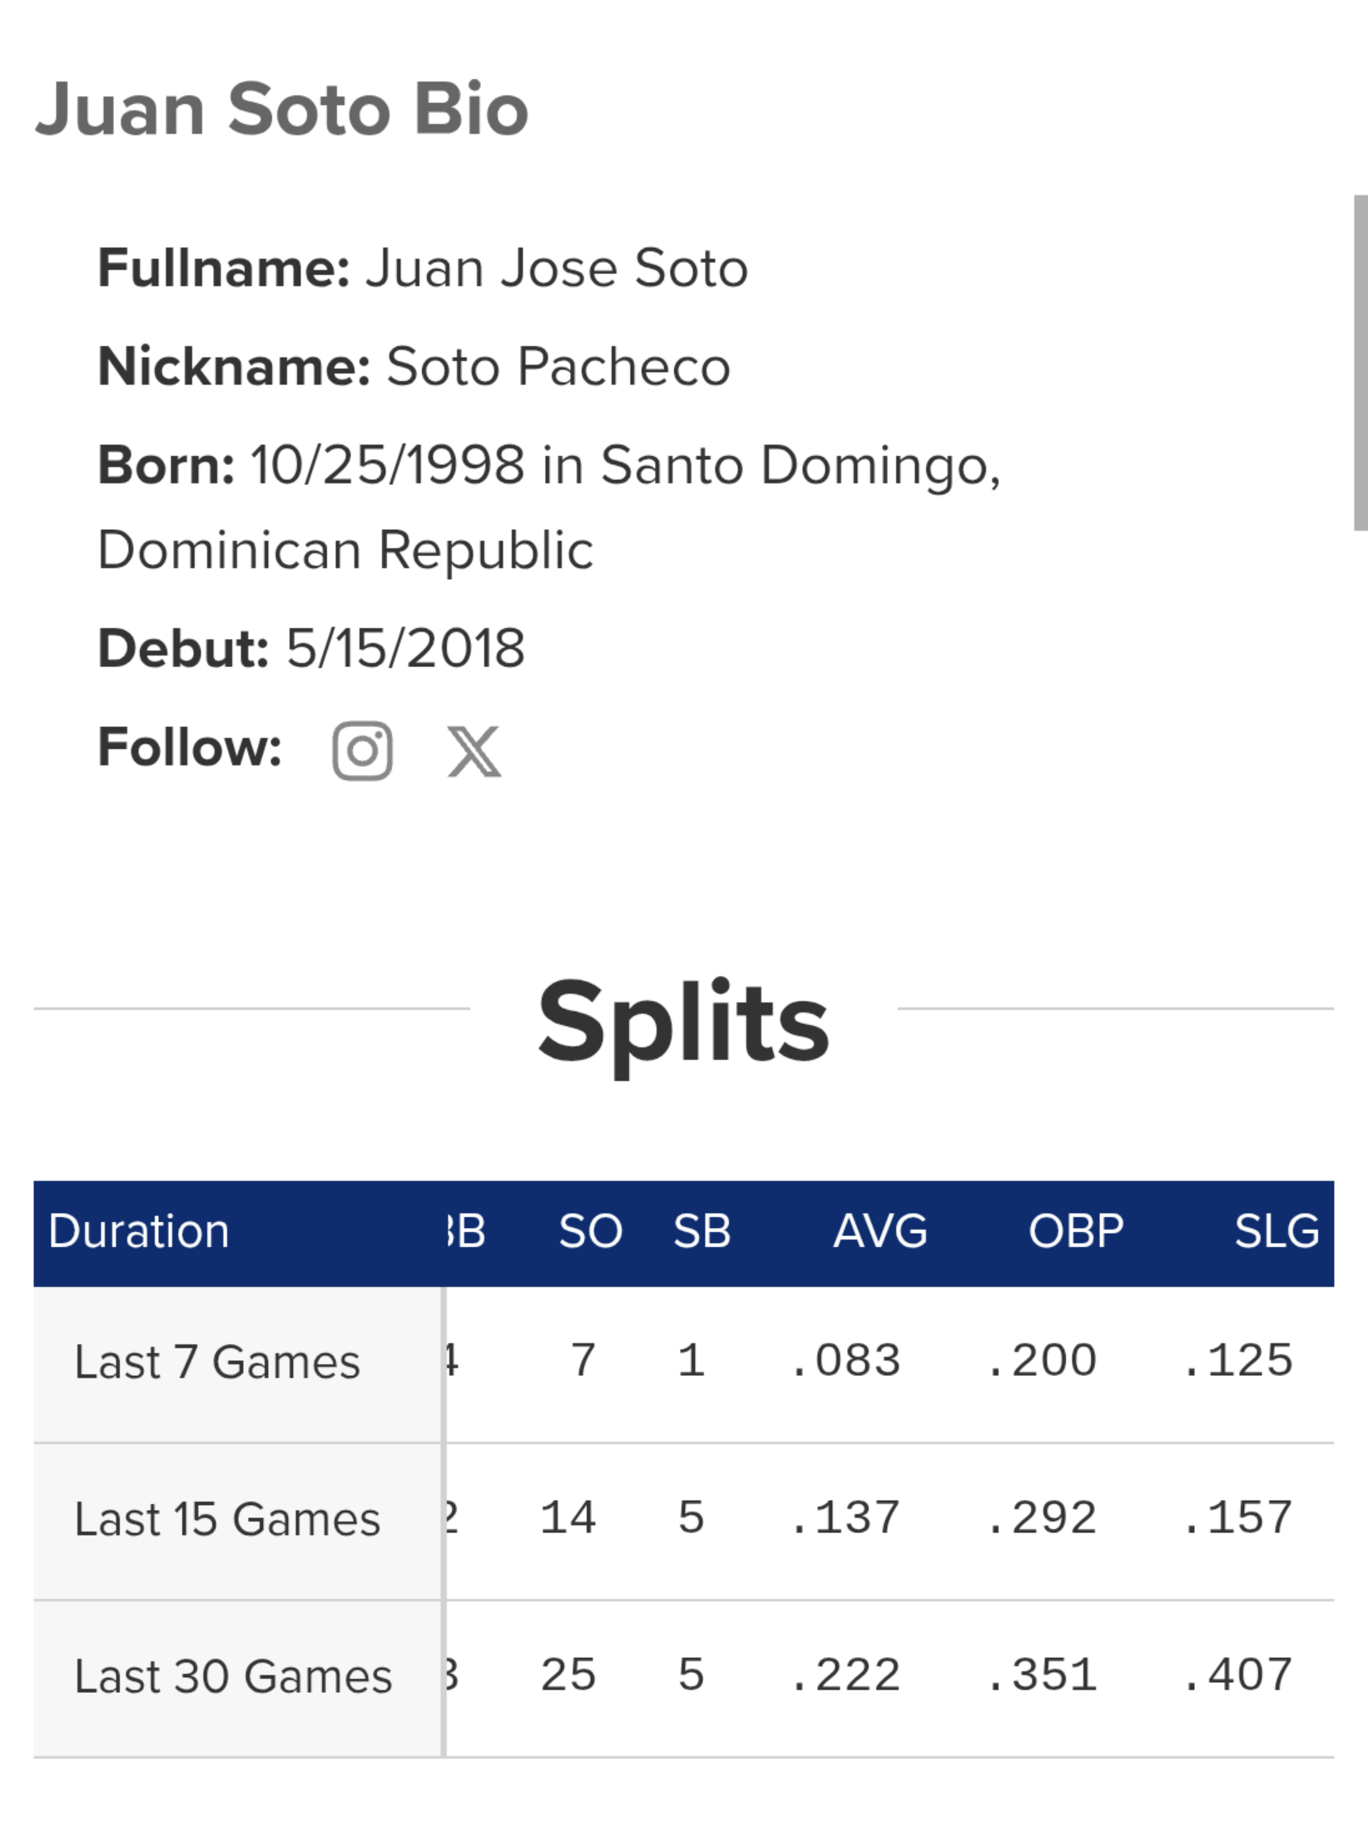Click the partially hidden BB column header
Screen dimensions: 1368x1841
click(x=466, y=1231)
